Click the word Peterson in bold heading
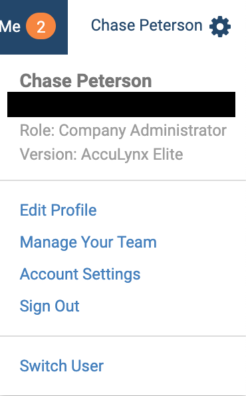The image size is (246, 396). [114, 81]
